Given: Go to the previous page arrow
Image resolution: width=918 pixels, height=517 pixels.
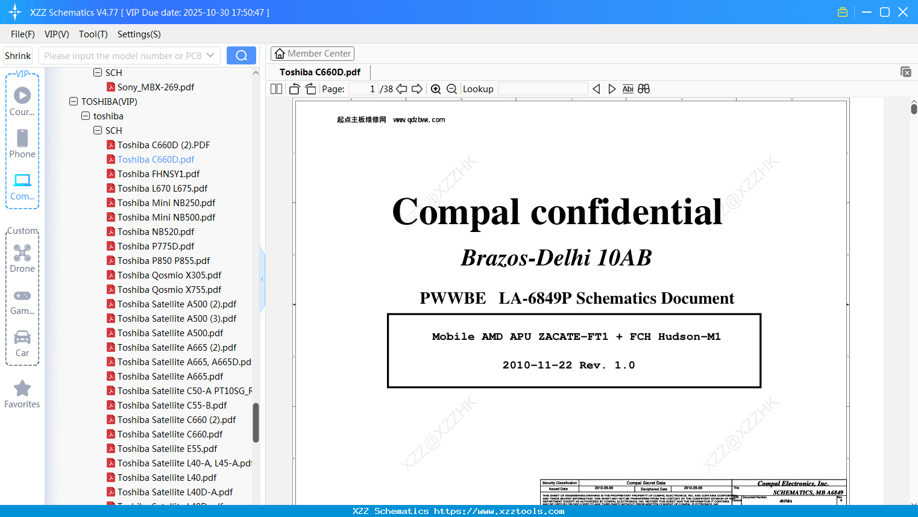Looking at the screenshot, I should tap(401, 89).
